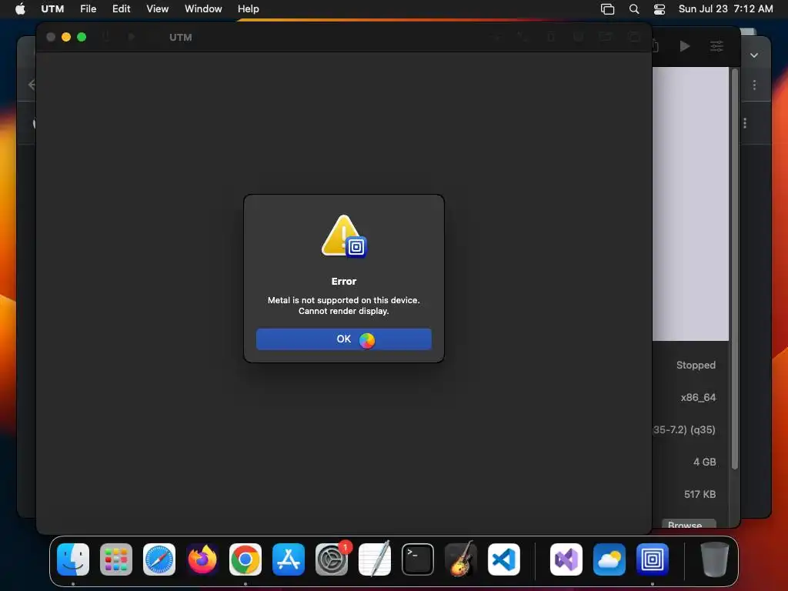Select the '4 GB' memory value
788x591 pixels.
(705, 462)
